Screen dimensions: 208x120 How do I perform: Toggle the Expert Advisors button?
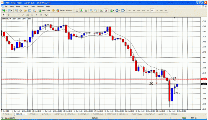(x=64, y=10)
